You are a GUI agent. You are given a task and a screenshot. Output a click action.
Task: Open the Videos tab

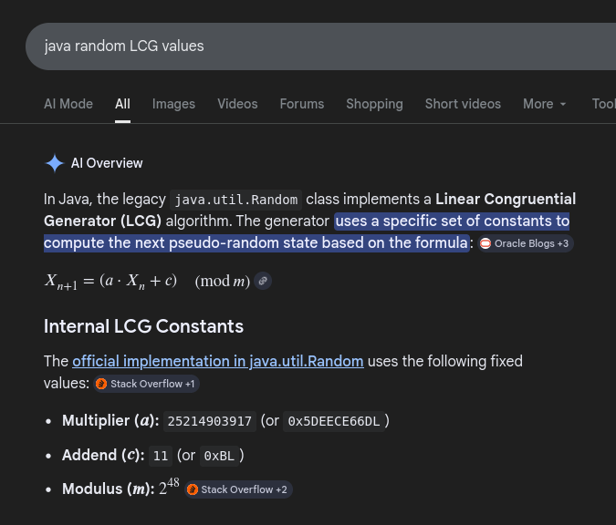[237, 104]
